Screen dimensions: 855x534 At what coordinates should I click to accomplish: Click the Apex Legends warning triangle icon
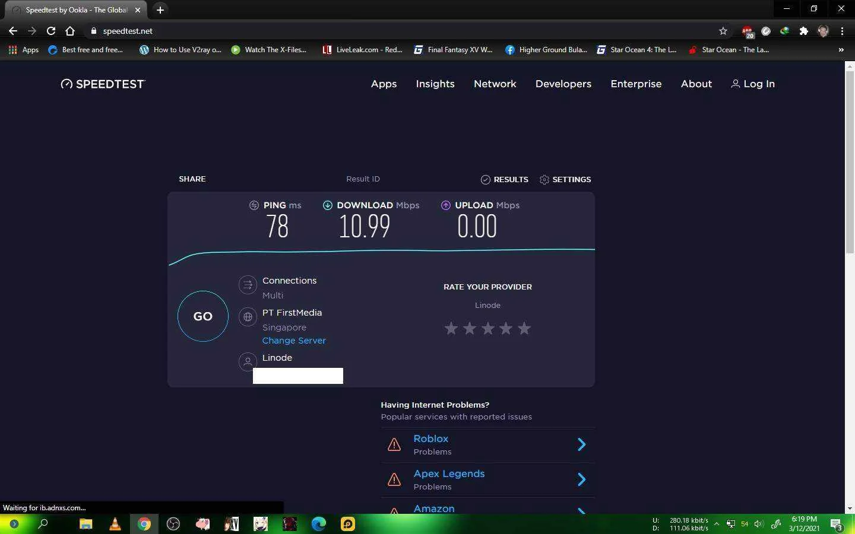click(394, 479)
